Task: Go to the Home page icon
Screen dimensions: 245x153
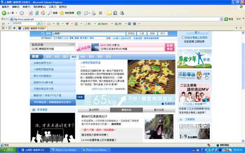Action: (x=43, y=13)
